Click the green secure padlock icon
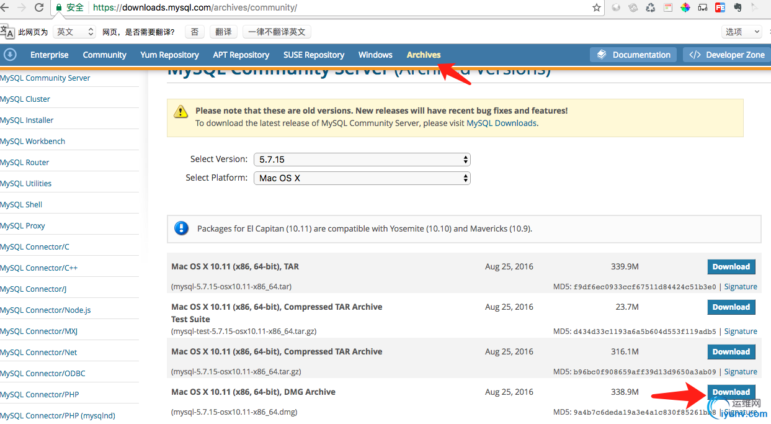This screenshot has width=771, height=424. tap(59, 7)
